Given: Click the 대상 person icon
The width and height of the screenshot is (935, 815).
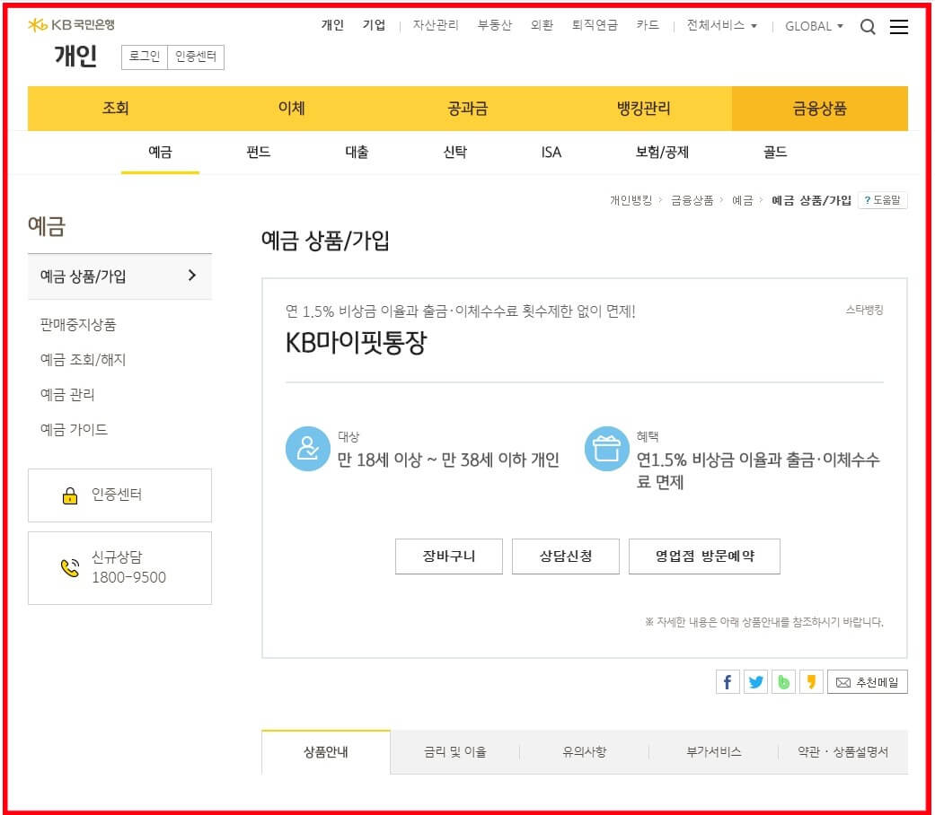Looking at the screenshot, I should click(307, 450).
